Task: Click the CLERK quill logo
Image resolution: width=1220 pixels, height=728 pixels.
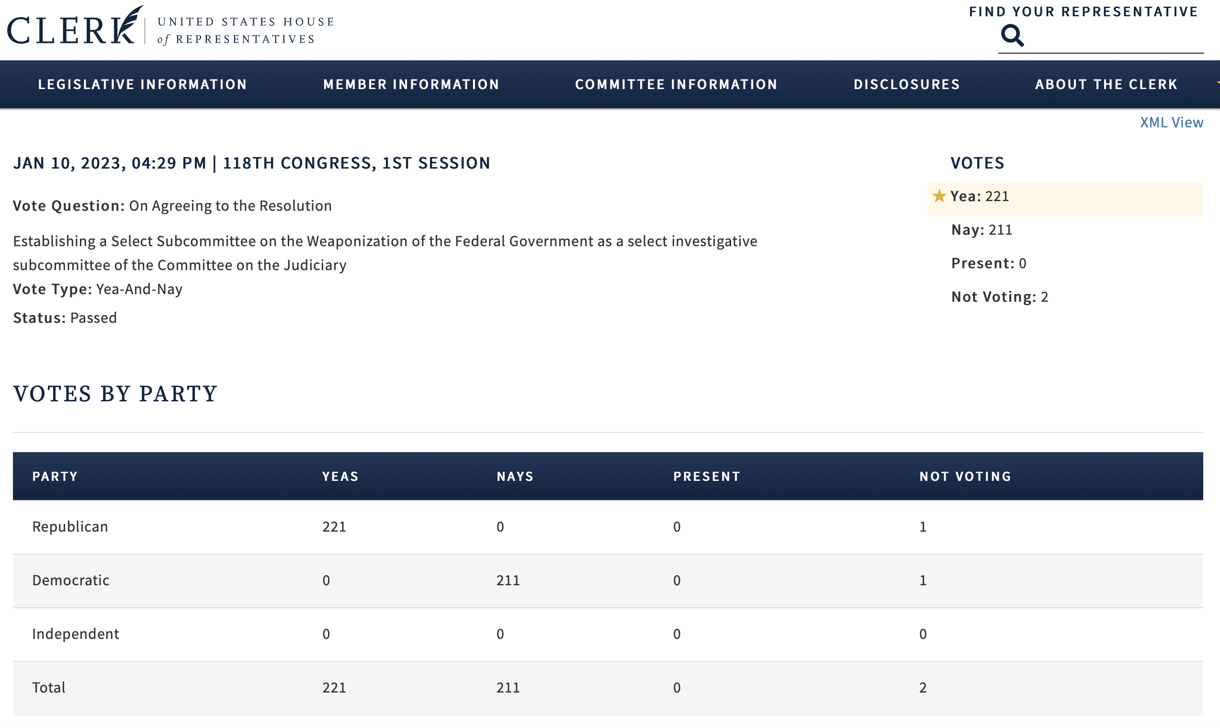Action: tap(75, 25)
